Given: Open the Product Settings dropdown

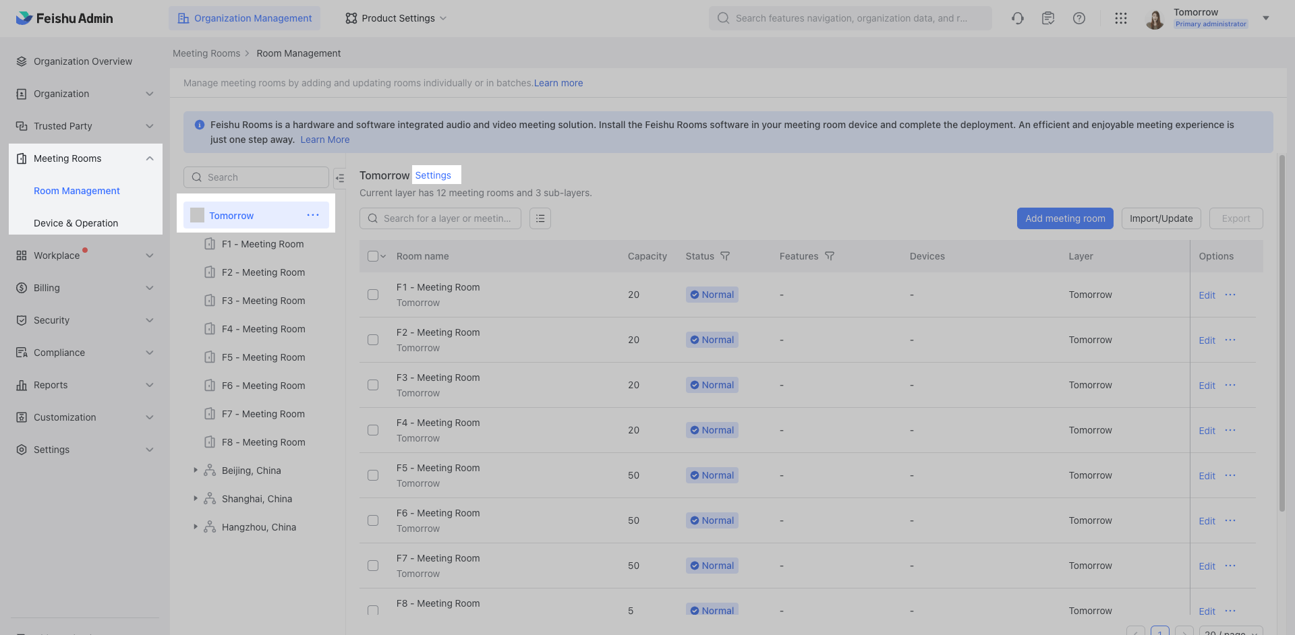Looking at the screenshot, I should point(395,18).
